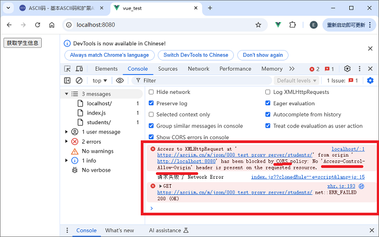Clear the console with the clear icon
The width and height of the screenshot is (379, 237).
click(x=79, y=80)
